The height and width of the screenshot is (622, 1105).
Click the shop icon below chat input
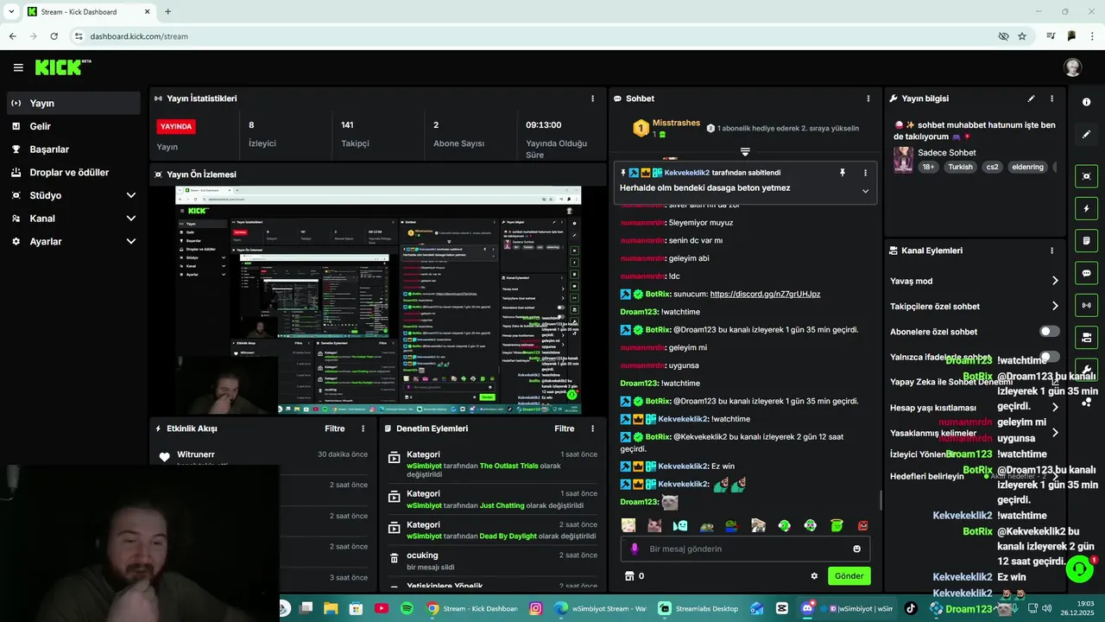pyautogui.click(x=629, y=576)
